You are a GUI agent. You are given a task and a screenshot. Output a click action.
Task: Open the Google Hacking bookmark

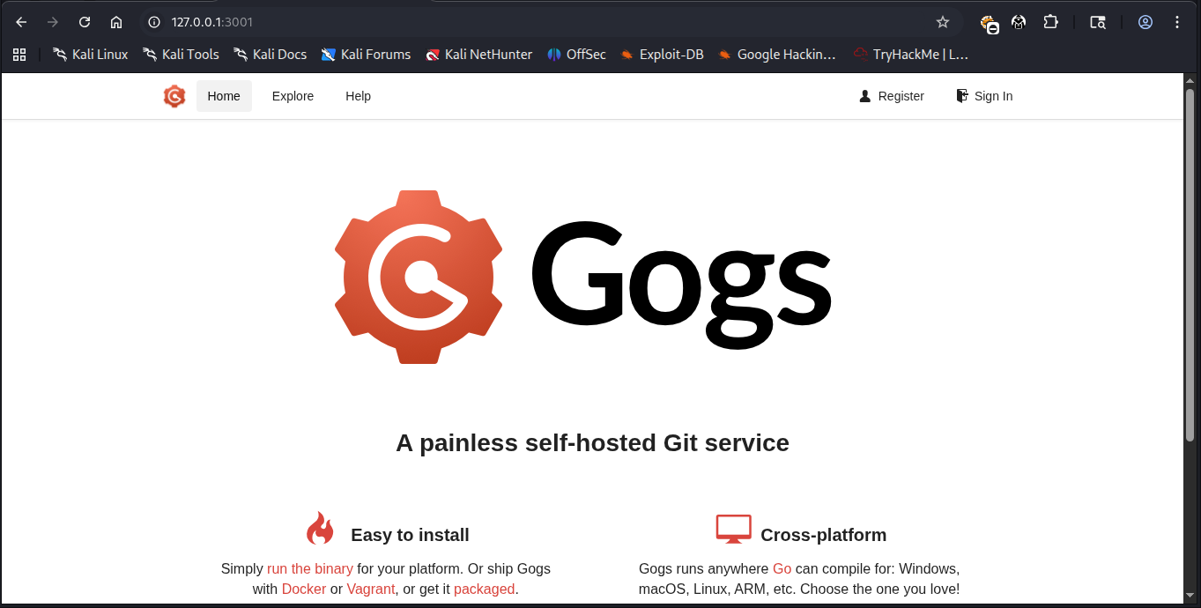click(x=777, y=54)
